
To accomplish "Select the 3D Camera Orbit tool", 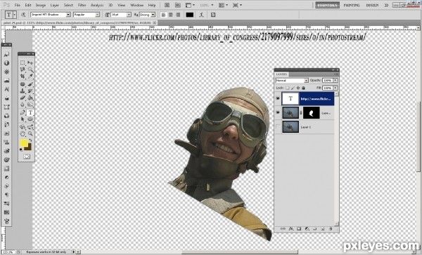I will [30, 127].
